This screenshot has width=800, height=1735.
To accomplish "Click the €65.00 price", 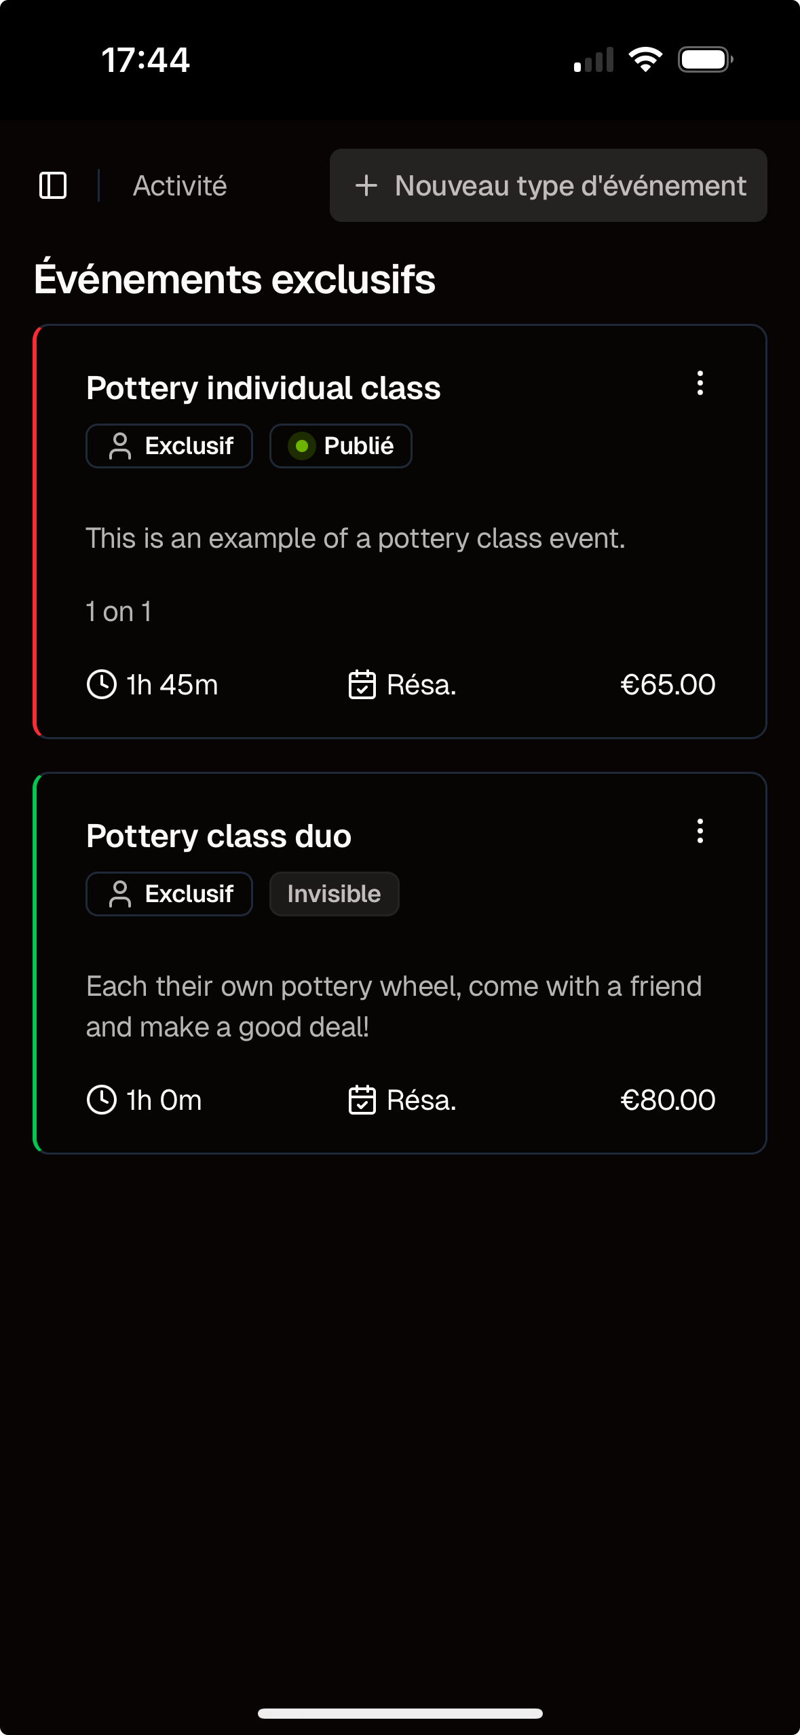I will [668, 684].
